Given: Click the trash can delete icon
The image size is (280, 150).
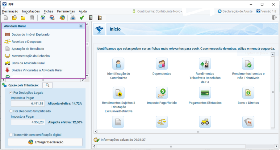Looking at the screenshot, I should click(32, 18).
